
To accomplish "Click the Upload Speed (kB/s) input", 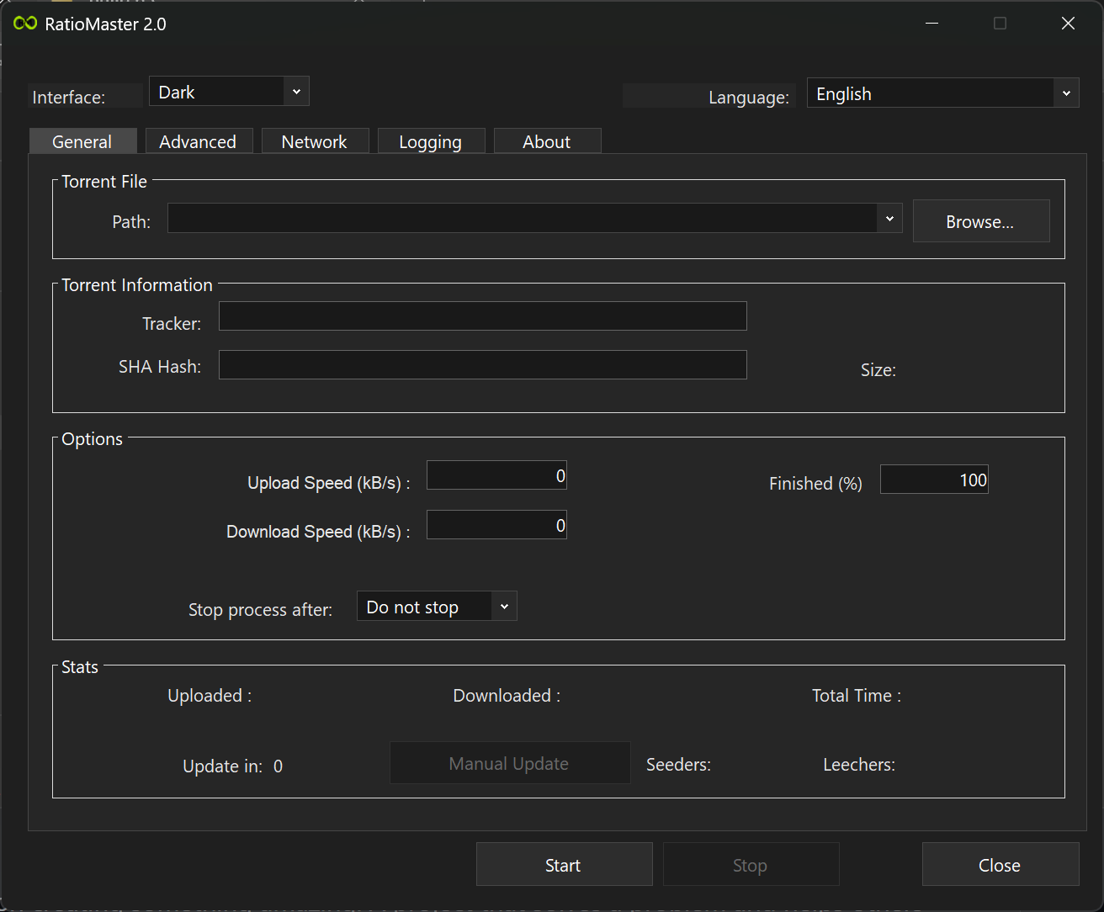I will 496,475.
